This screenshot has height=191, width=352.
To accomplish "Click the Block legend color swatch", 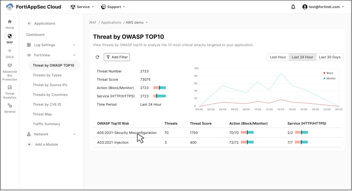I will (x=324, y=73).
